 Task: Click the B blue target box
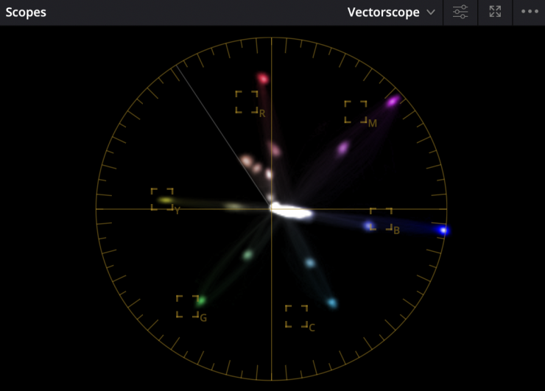(381, 219)
